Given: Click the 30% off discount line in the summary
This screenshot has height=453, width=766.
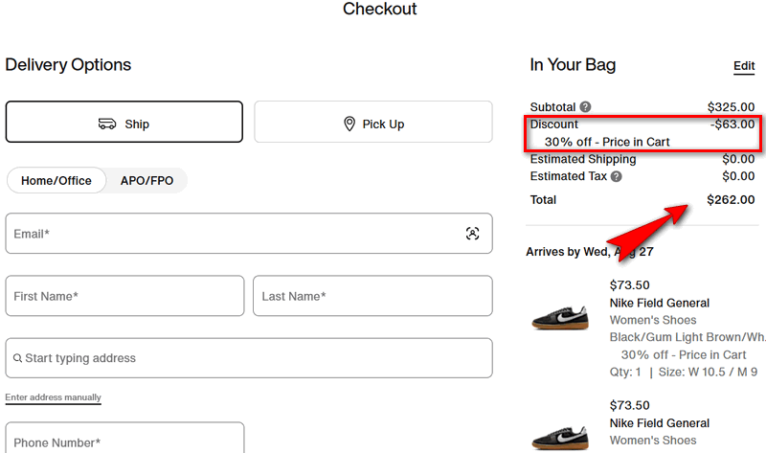Looking at the screenshot, I should click(x=607, y=142).
